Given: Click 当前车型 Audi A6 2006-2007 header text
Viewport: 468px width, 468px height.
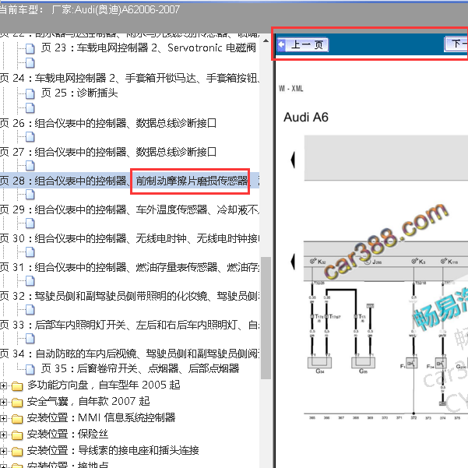Looking at the screenshot, I should pos(90,9).
